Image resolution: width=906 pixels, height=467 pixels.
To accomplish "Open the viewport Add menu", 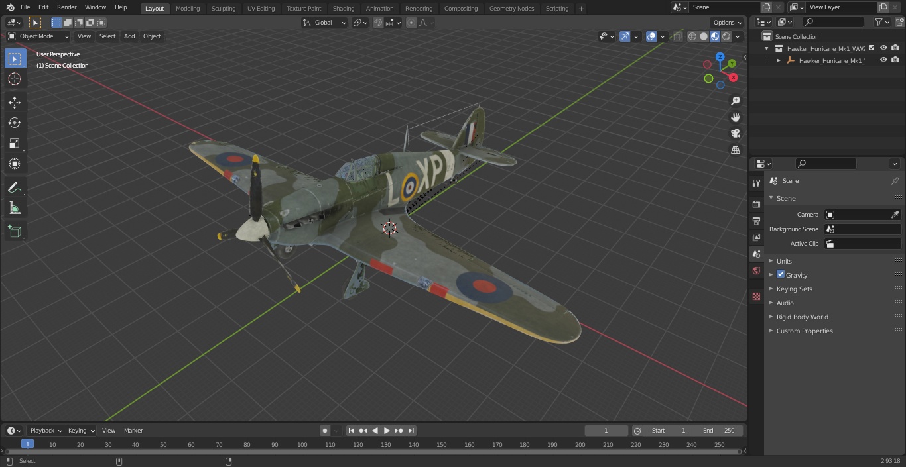I will (x=129, y=36).
